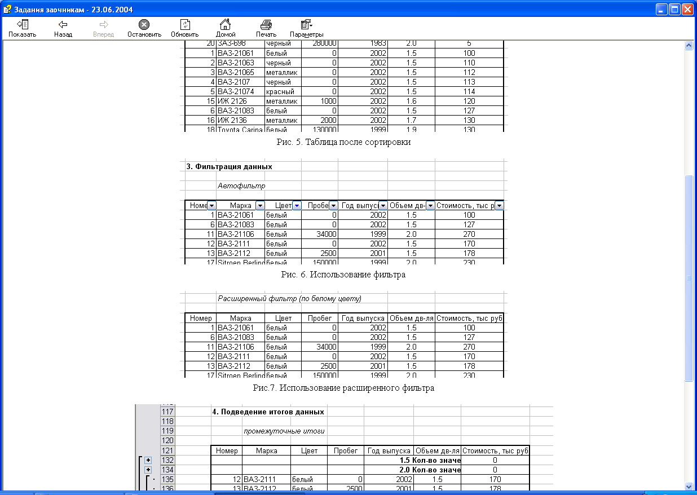Click the 'красный' color cell
This screenshot has width=697, height=495.
[x=283, y=91]
